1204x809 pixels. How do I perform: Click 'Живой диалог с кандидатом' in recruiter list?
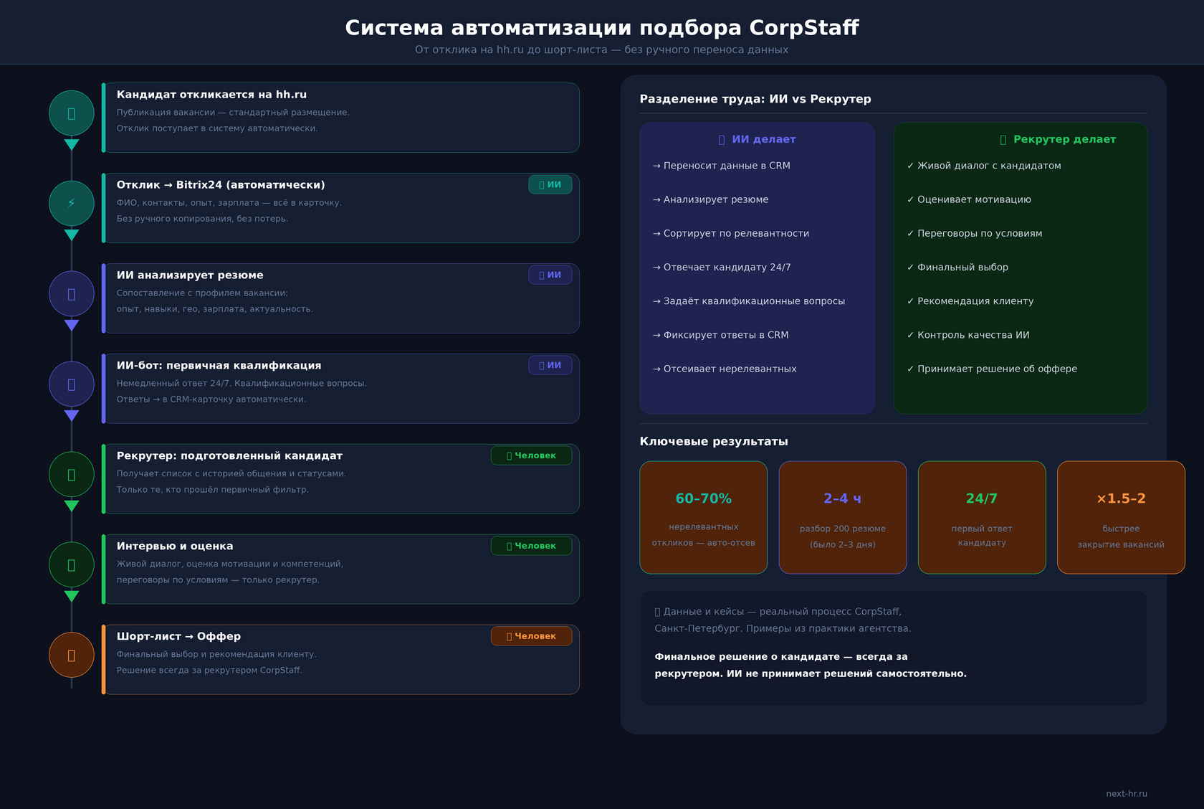coord(984,166)
